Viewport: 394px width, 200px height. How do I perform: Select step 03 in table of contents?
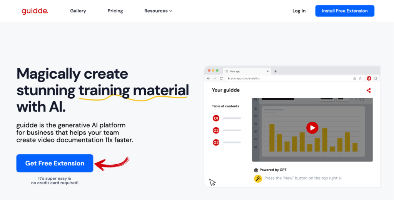tap(216, 142)
